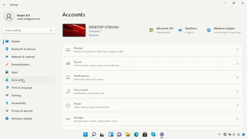Click the Focus assist moon icon
247x139 pixels.
point(68,91)
